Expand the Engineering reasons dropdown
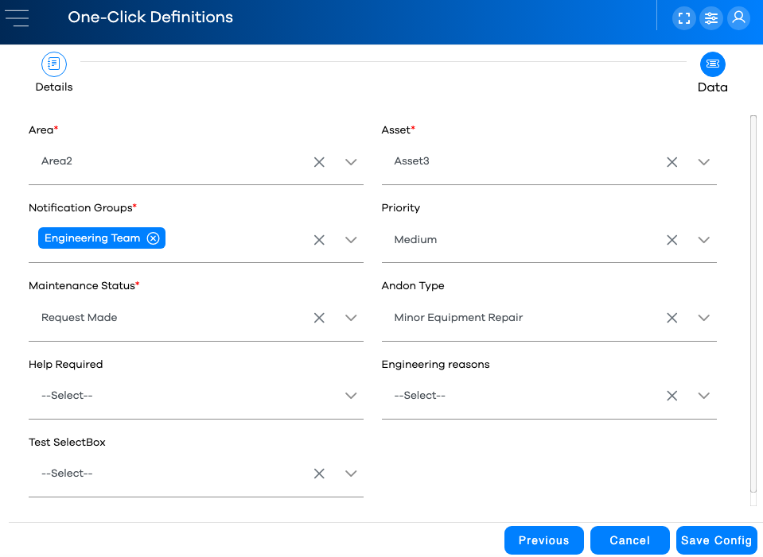763x557 pixels. tap(703, 396)
